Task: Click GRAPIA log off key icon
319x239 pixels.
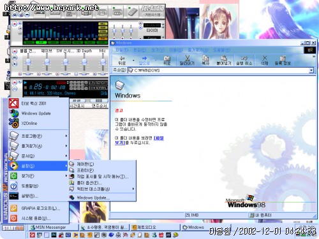Action: 14,208
